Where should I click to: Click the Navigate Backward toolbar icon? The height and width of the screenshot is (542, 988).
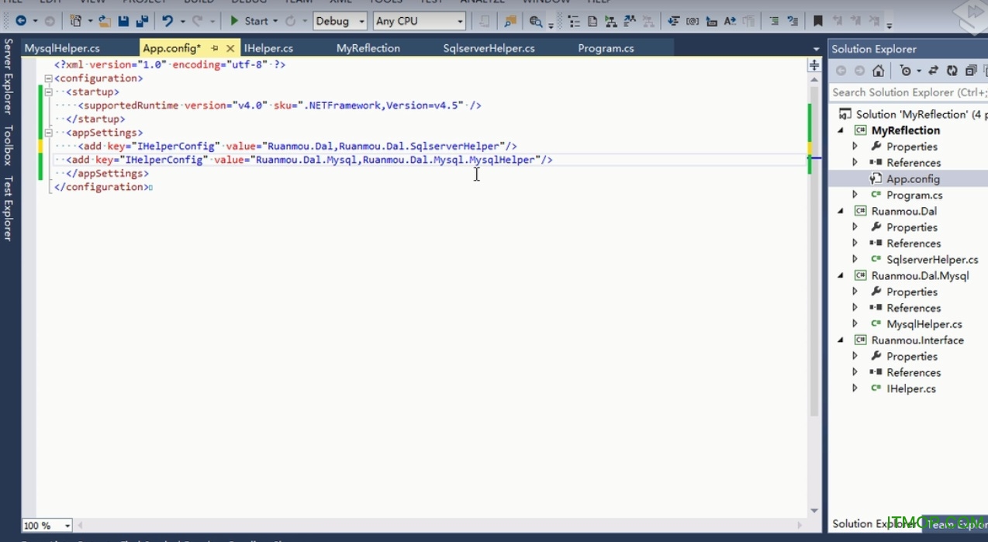click(x=21, y=21)
